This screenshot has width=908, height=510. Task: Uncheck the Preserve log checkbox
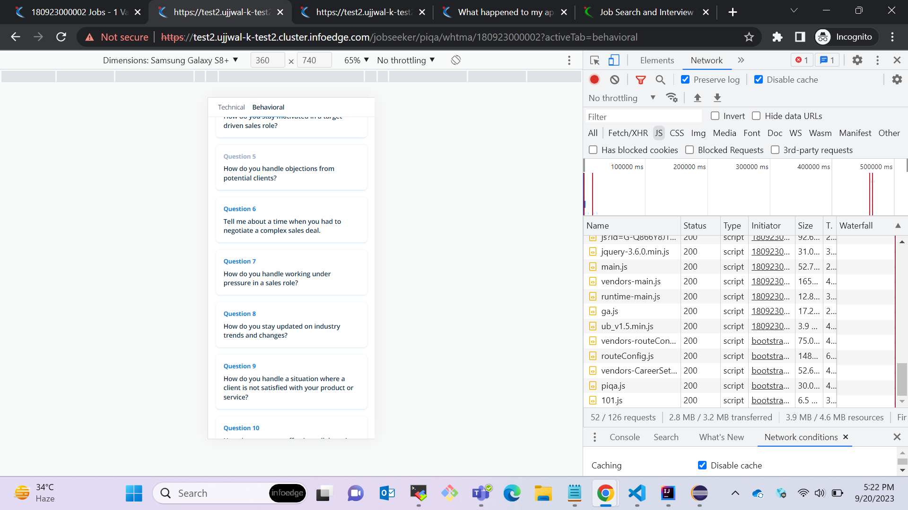[685, 80]
